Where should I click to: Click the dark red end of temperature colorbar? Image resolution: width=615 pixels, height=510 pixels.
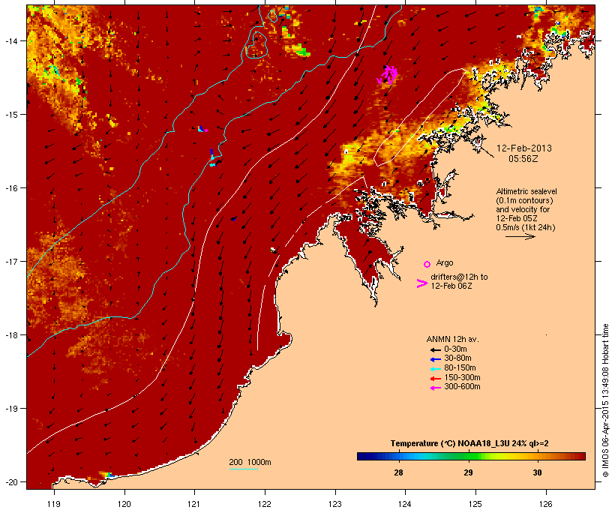tap(580, 456)
